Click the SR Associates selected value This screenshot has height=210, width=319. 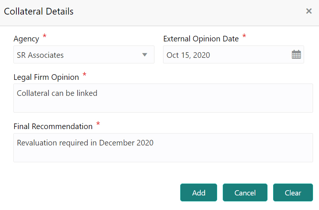(x=40, y=55)
